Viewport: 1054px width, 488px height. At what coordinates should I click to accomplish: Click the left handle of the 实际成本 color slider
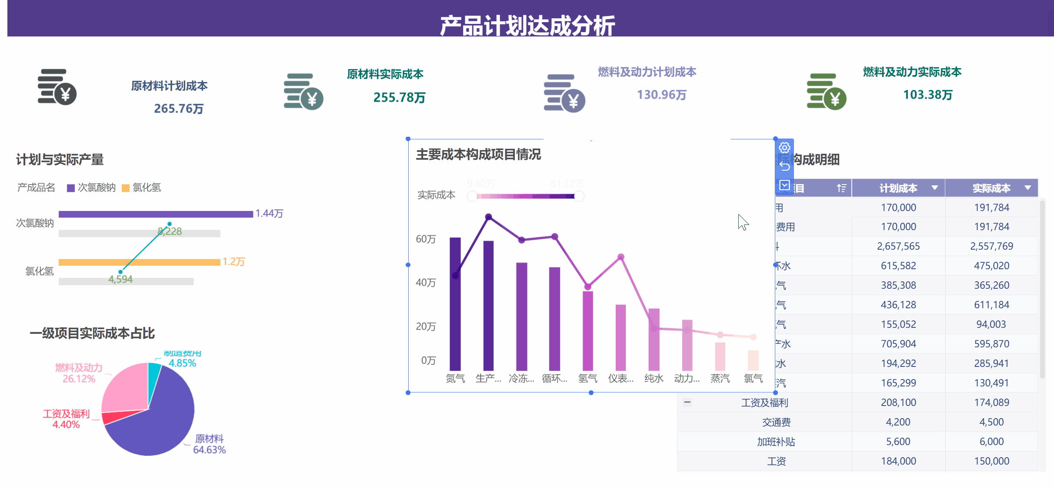tap(472, 196)
